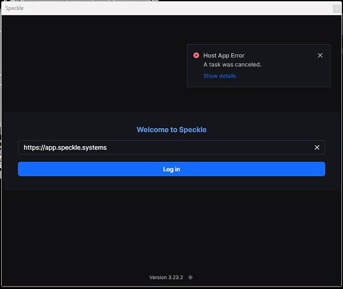This screenshot has width=343, height=289.
Task: Click the Log in button
Action: (171, 169)
